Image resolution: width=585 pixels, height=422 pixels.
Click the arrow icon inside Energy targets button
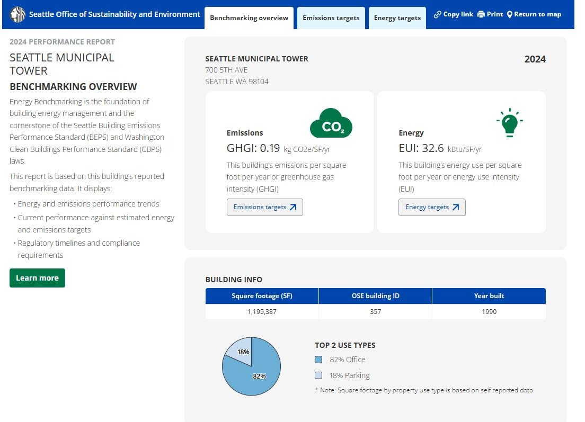point(456,208)
